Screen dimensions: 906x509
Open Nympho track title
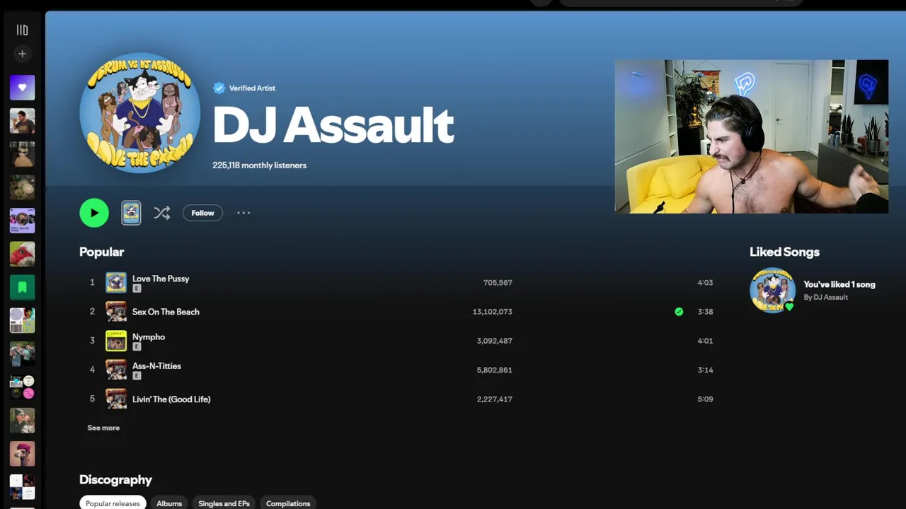[x=149, y=337]
